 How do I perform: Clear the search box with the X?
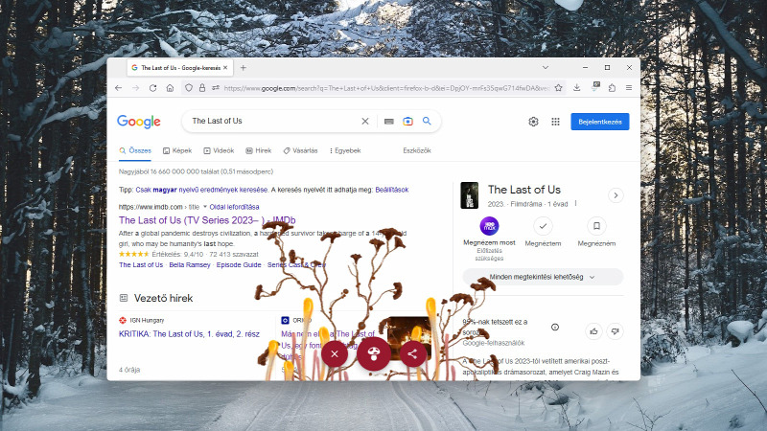[365, 122]
